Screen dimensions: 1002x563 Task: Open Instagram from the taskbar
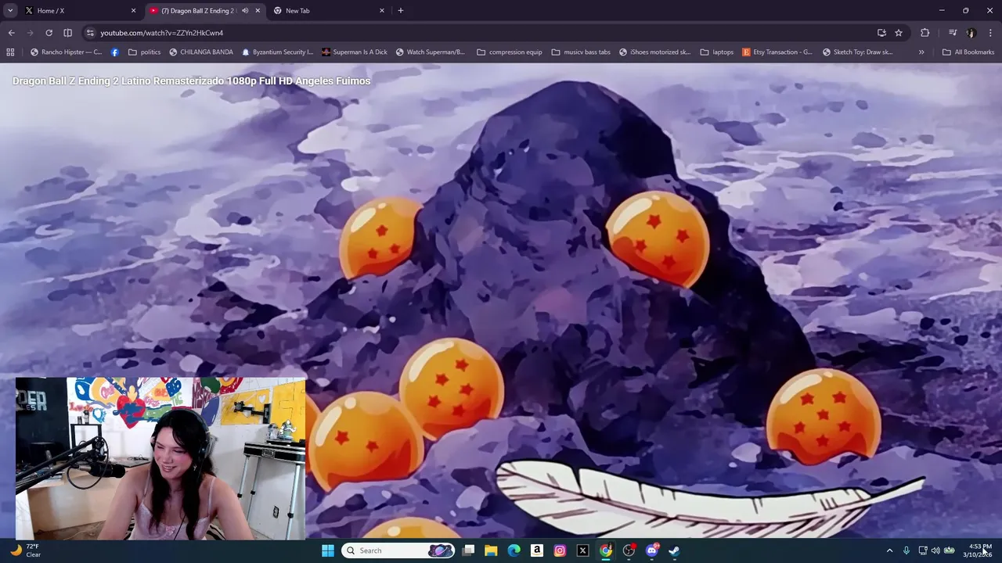560,550
